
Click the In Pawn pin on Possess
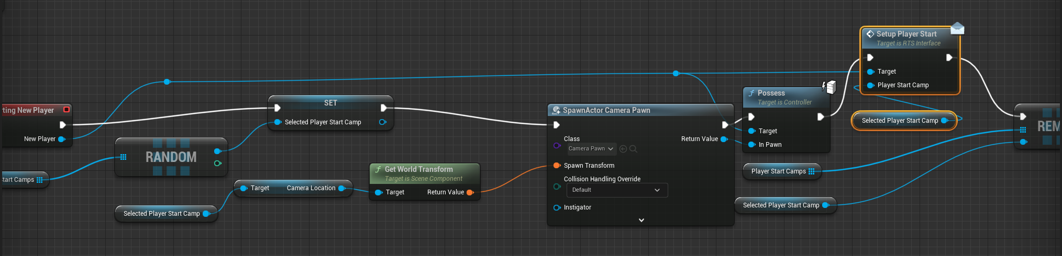tap(752, 145)
